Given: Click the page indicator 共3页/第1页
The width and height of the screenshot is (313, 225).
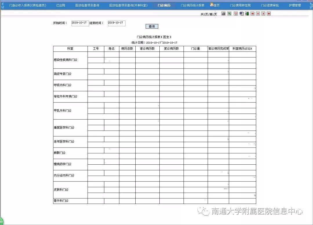Looking at the screenshot, I should click(x=209, y=14).
